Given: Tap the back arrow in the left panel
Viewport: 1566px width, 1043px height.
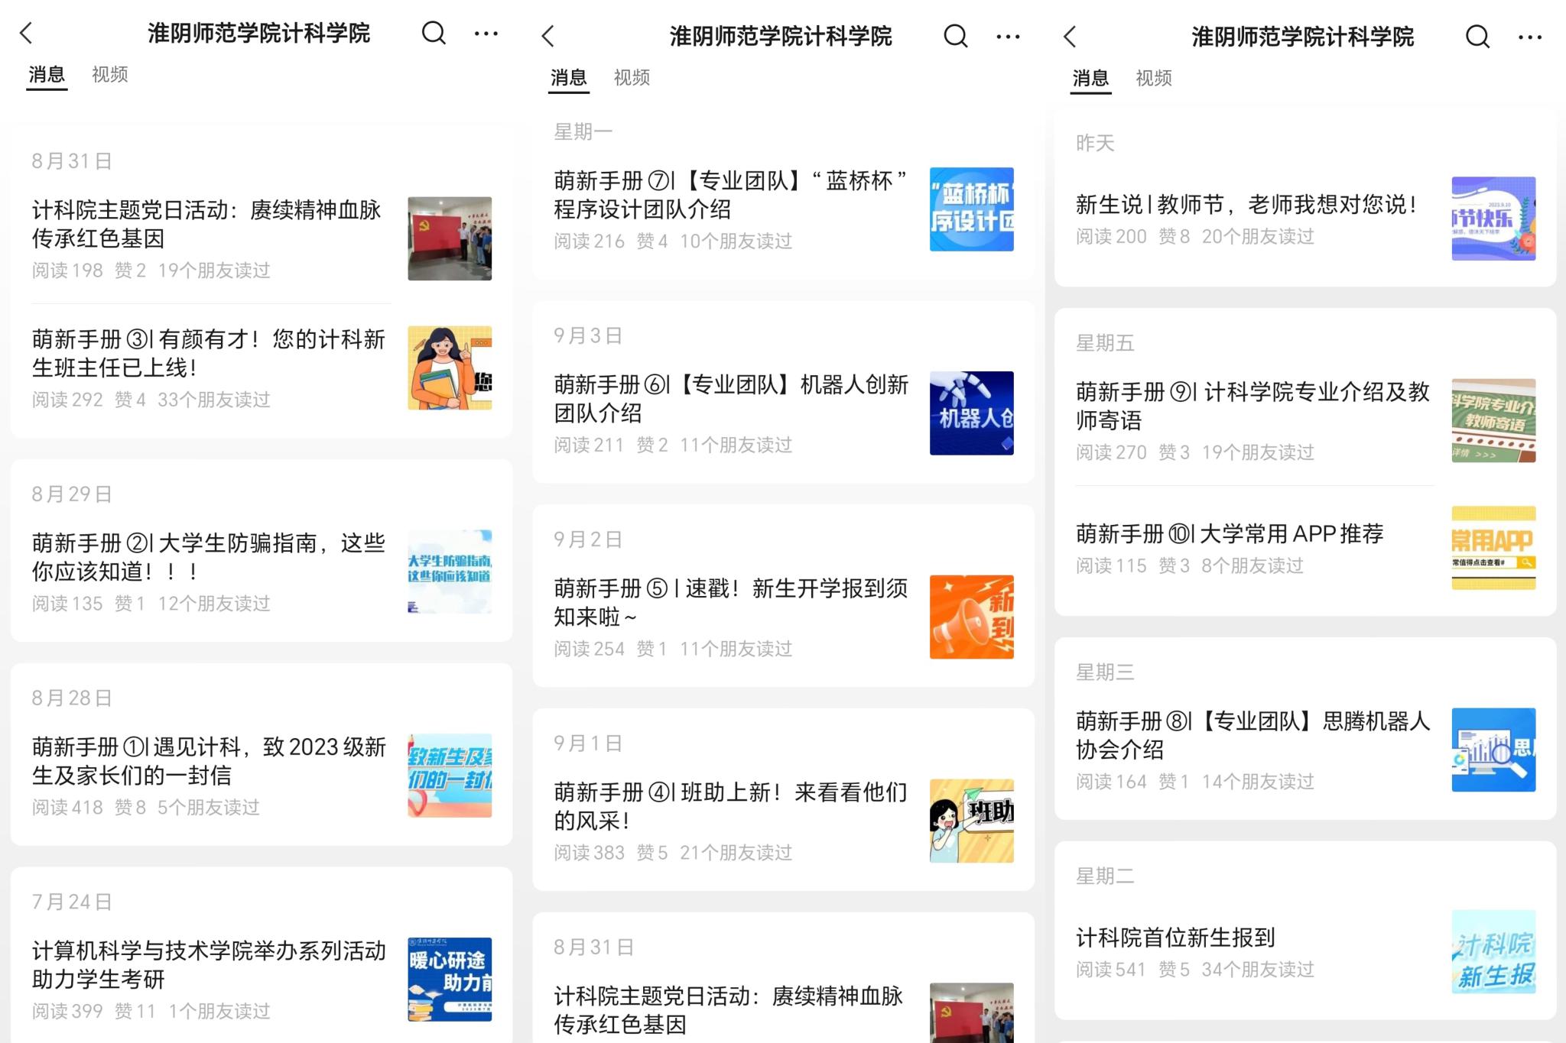Looking at the screenshot, I should (x=27, y=33).
